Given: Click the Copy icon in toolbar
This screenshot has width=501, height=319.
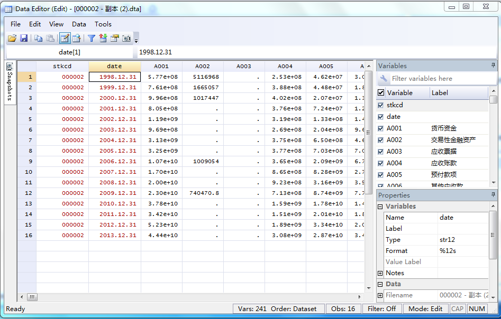Looking at the screenshot, I should pyautogui.click(x=38, y=38).
